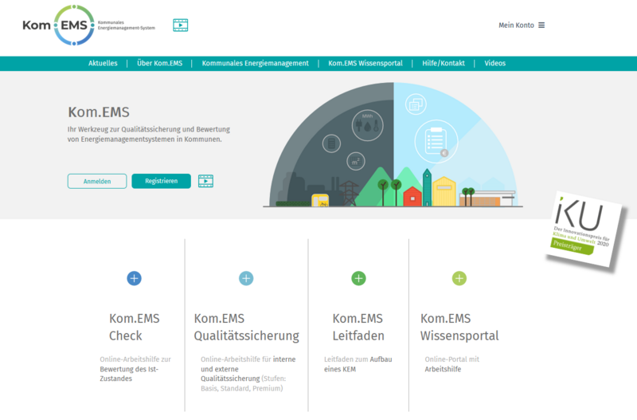Select Kommunales Energiemanagement in navigation bar
Image resolution: width=637 pixels, height=420 pixels.
coord(255,64)
